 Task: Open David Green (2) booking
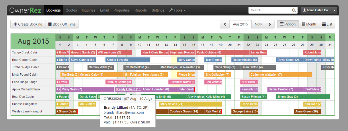click(x=289, y=60)
